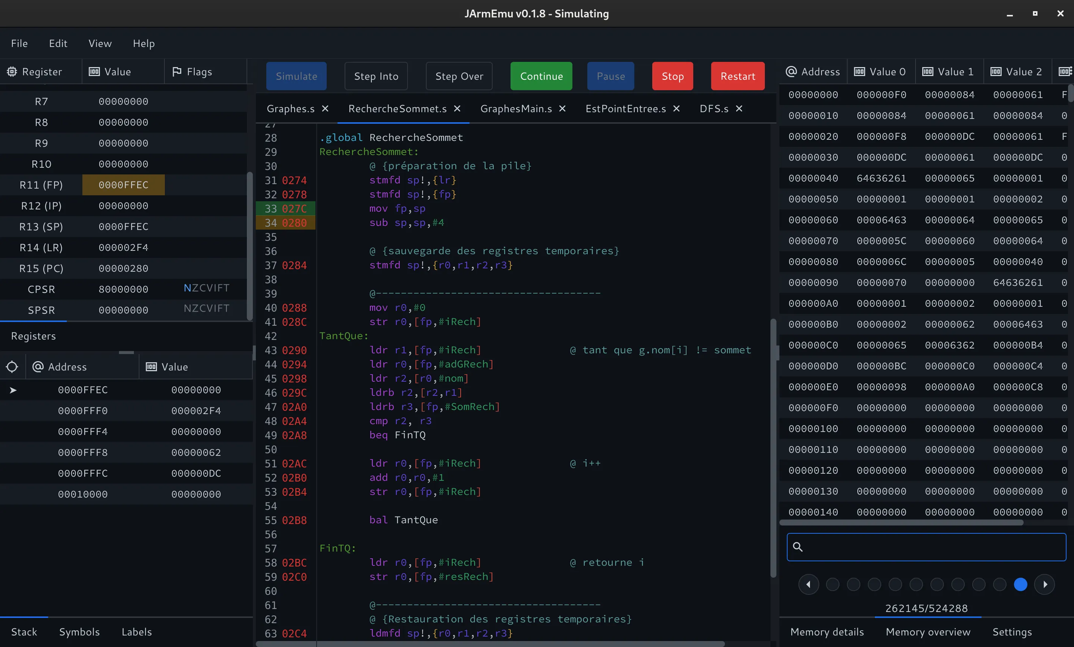Open the Labels tab
Image resolution: width=1074 pixels, height=647 pixels.
(136, 632)
